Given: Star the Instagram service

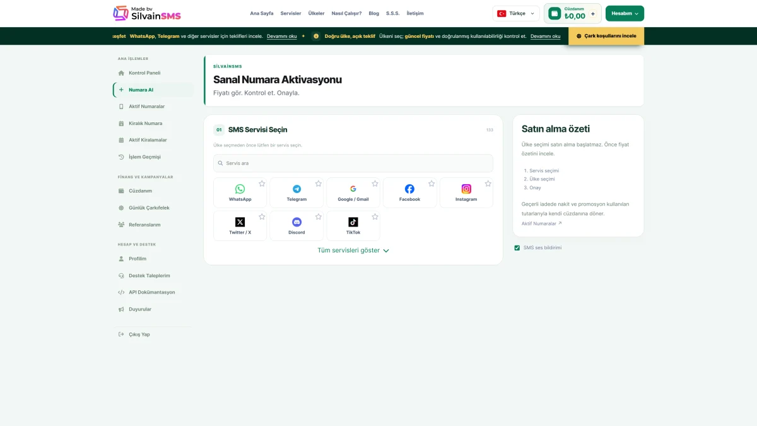Looking at the screenshot, I should click(x=488, y=184).
